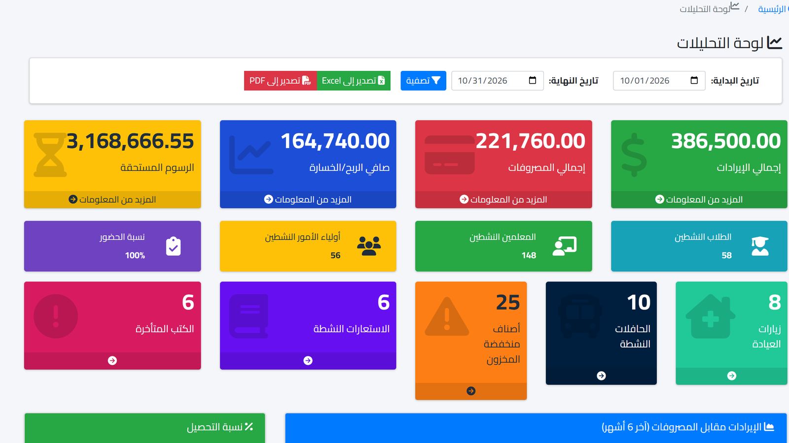Click the exclamation circle on overdue books card
789x443 pixels.
coord(56,316)
